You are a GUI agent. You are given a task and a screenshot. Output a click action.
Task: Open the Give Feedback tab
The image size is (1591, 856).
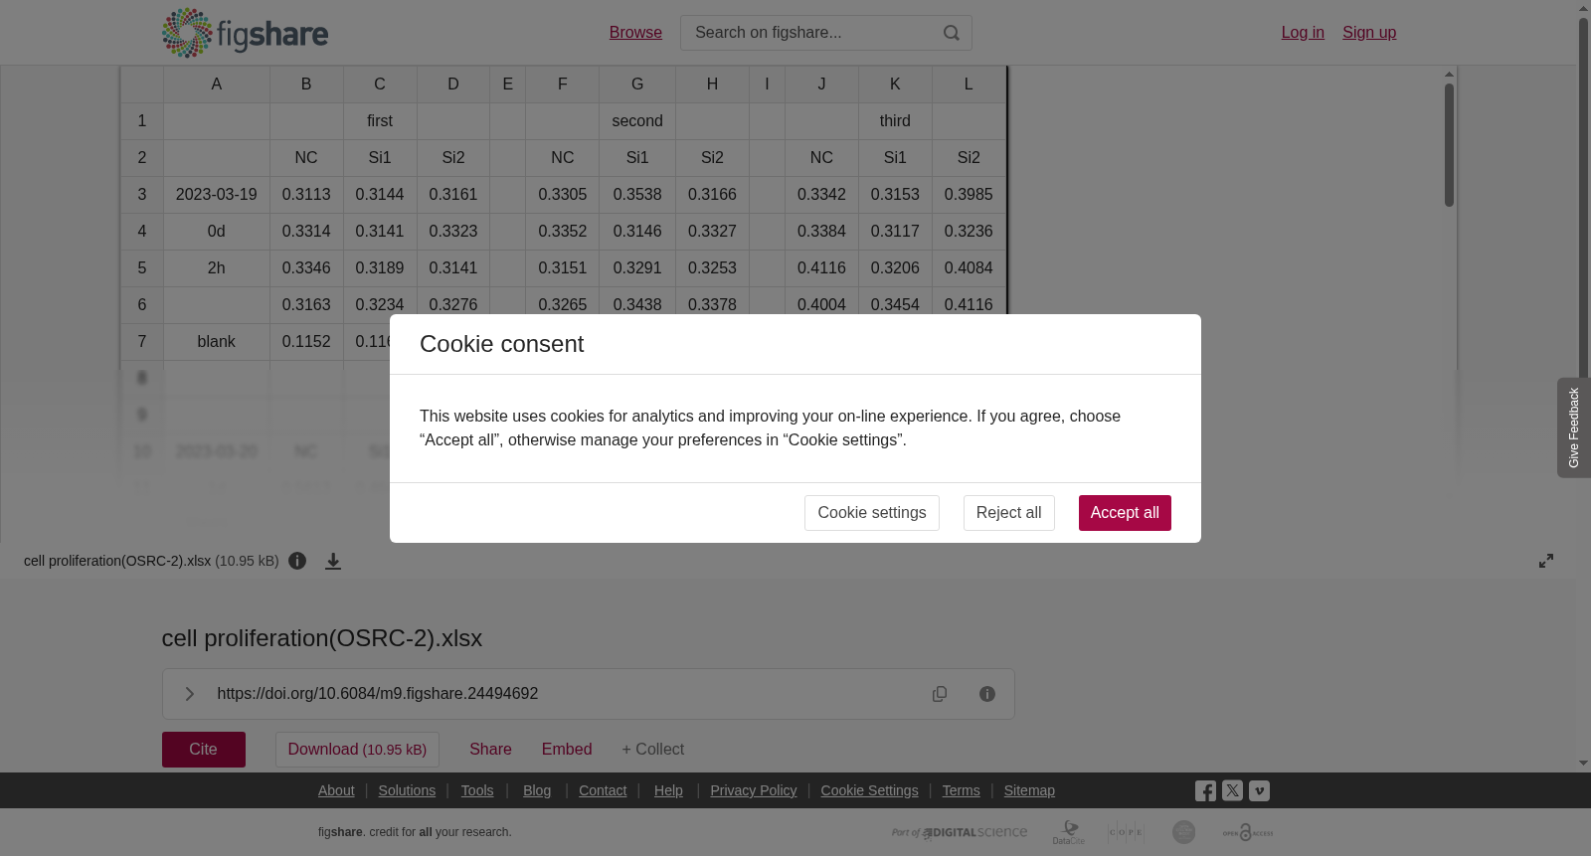(1574, 428)
